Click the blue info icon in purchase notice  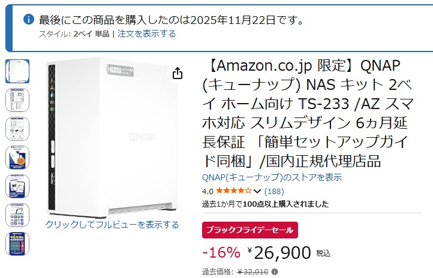point(28,20)
